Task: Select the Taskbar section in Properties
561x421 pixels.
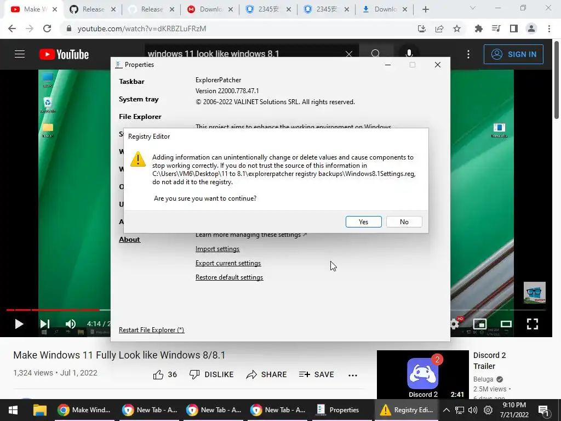Action: (131, 82)
